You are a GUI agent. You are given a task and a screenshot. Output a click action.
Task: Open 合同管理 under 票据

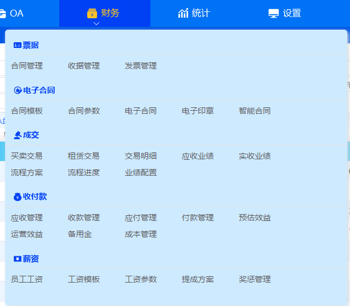27,66
